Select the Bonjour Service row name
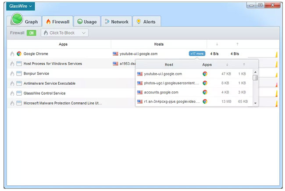Screen dimensions: 285x191 pyautogui.click(x=36, y=73)
